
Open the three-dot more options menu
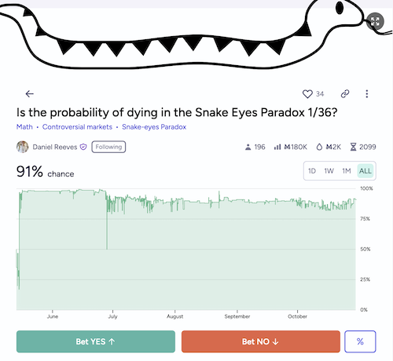point(367,93)
